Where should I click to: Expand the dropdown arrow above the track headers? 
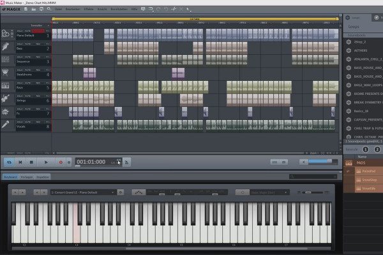(48, 25)
